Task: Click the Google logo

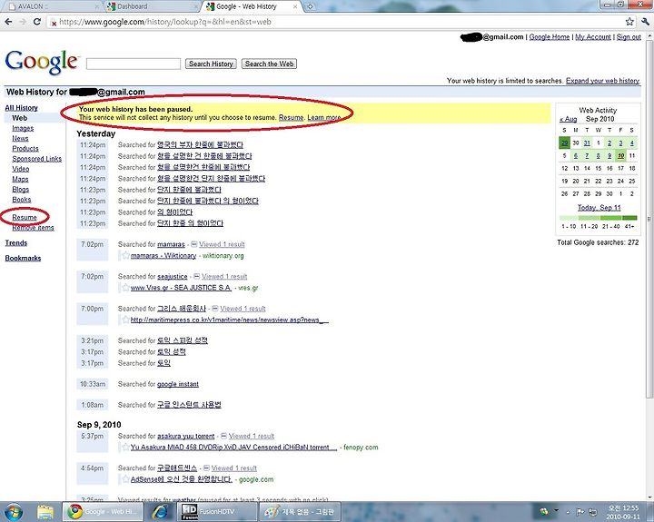Action: [x=41, y=62]
